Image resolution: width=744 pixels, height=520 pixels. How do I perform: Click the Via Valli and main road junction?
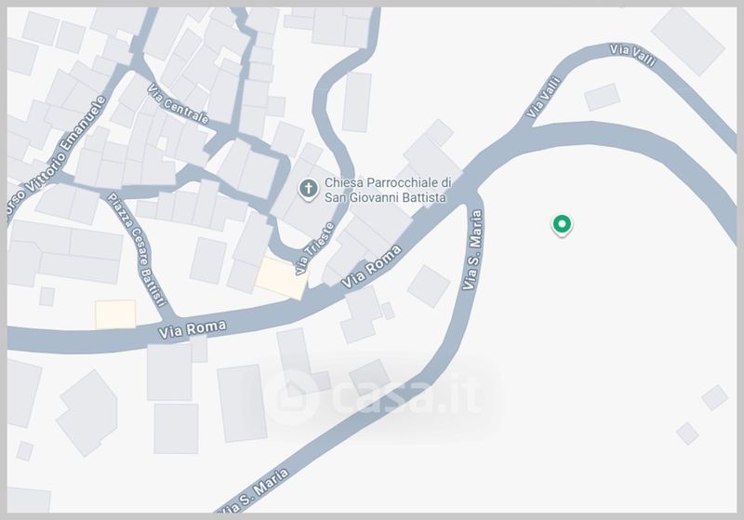click(x=522, y=128)
